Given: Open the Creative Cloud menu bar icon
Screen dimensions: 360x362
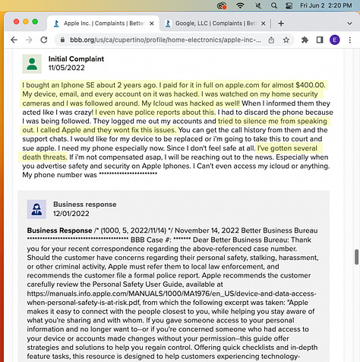Looking at the screenshot, I should click(222, 5).
